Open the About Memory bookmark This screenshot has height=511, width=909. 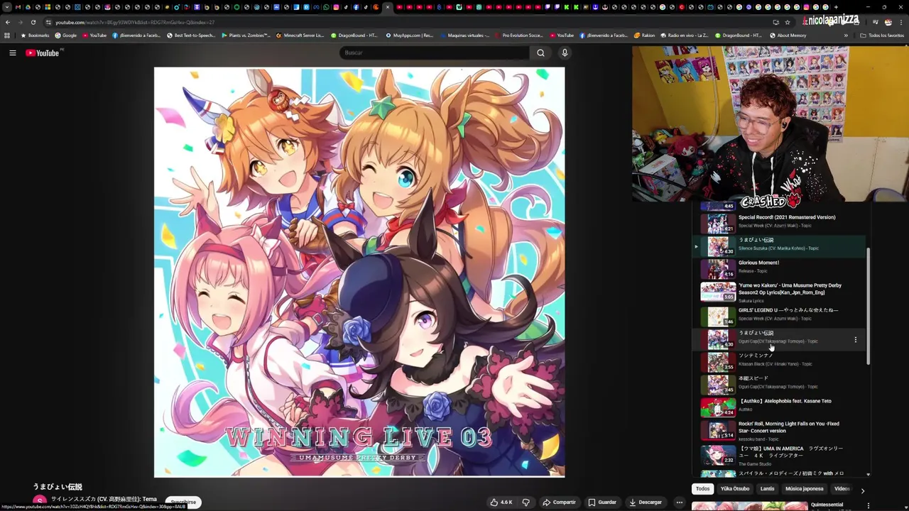click(x=788, y=35)
